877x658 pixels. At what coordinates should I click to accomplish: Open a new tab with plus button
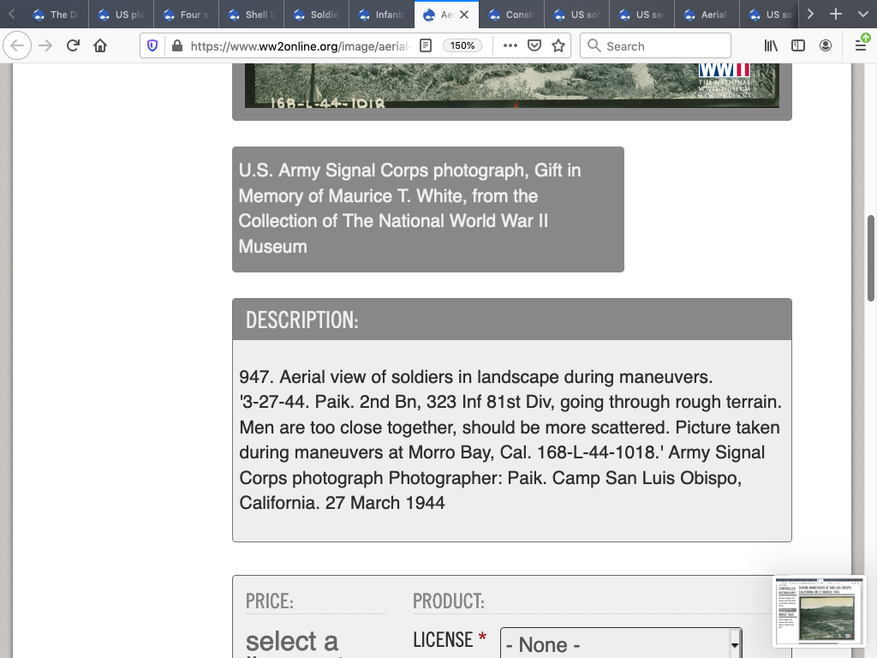[x=836, y=15]
